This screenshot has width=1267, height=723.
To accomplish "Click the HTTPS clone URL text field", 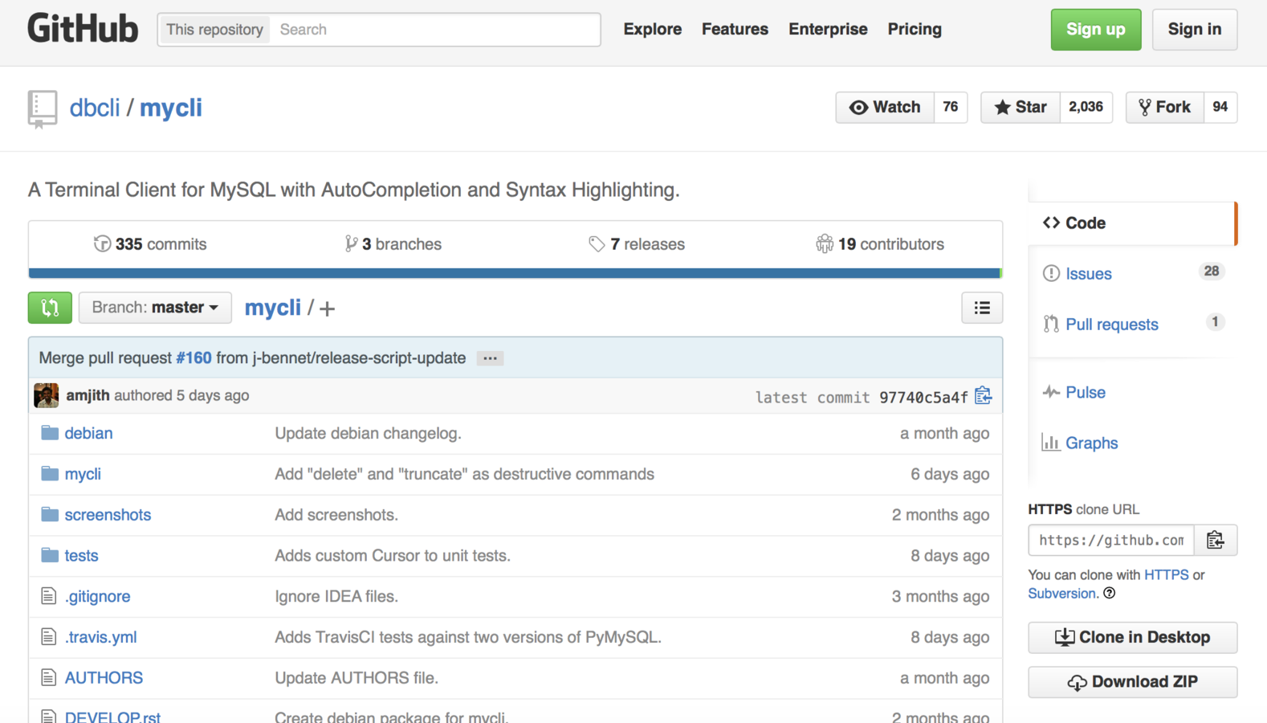I will pos(1111,541).
